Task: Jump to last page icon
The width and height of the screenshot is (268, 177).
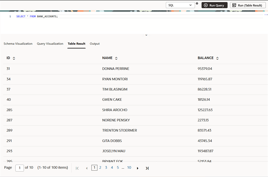Action: pos(147,168)
